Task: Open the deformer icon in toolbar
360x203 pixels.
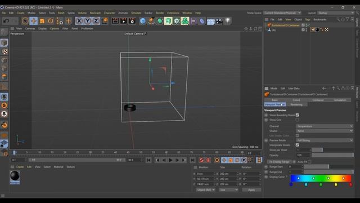Action: point(202,21)
